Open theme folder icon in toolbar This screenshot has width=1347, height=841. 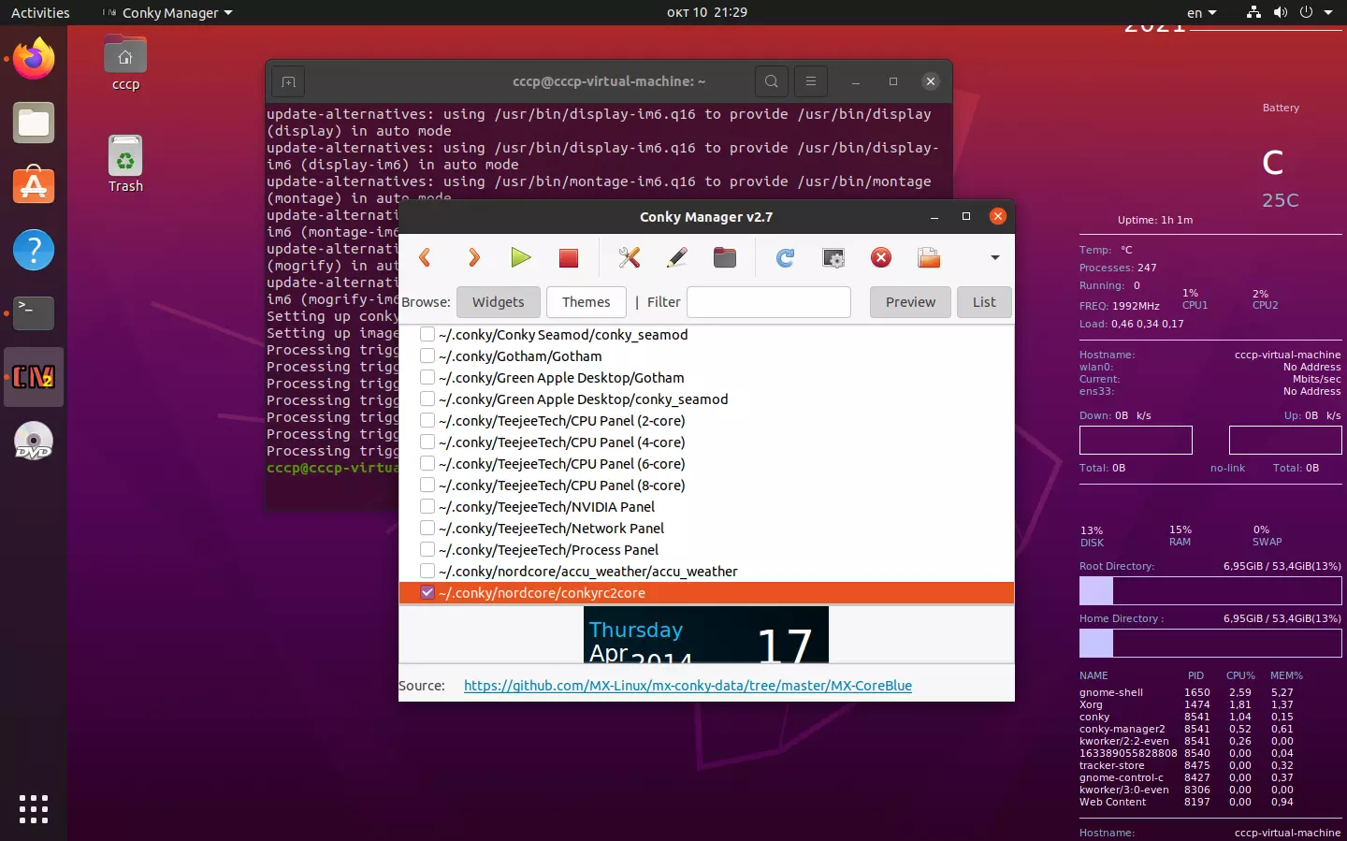pos(725,258)
